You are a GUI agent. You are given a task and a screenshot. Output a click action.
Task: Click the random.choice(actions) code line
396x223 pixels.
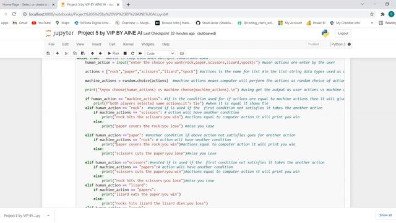[214, 81]
